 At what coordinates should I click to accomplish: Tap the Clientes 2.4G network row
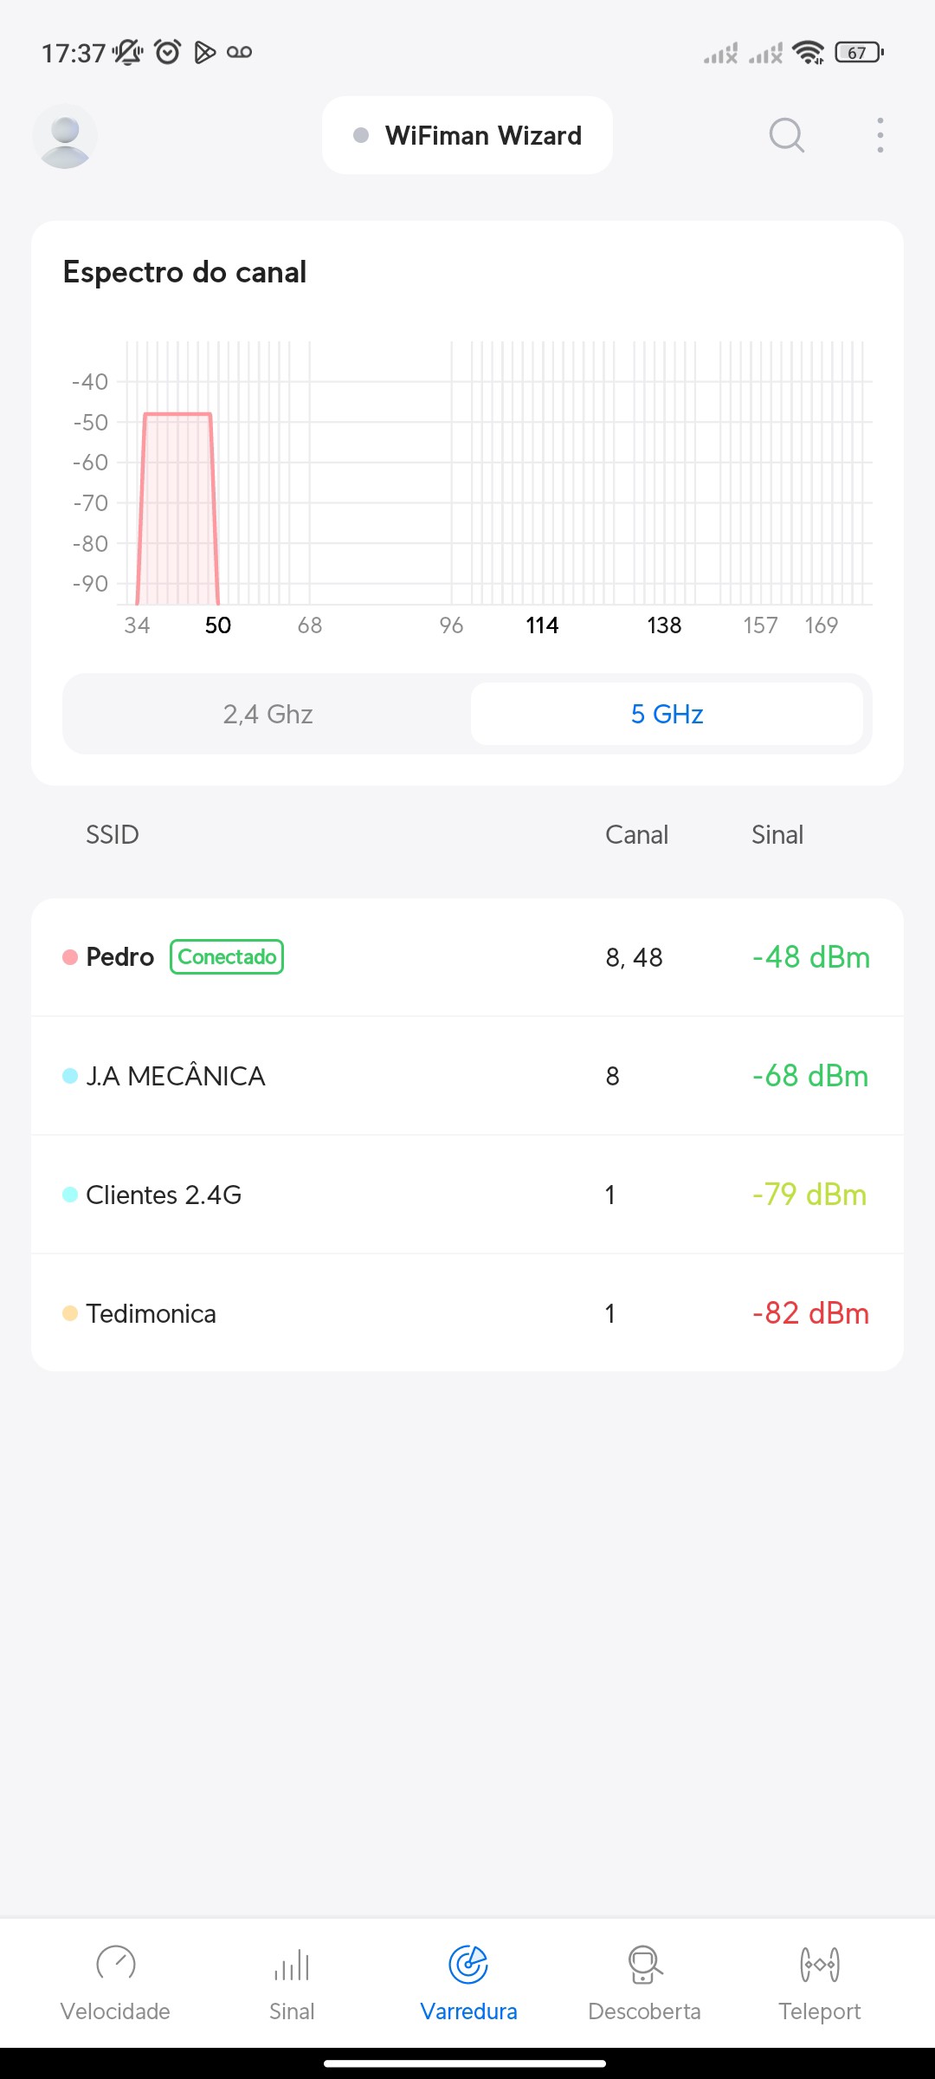pyautogui.click(x=467, y=1195)
